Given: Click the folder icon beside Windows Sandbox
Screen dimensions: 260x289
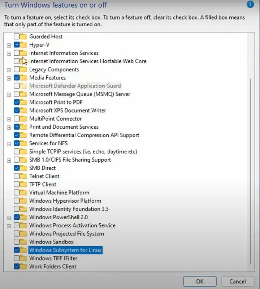Looking at the screenshot, I should point(23,242).
